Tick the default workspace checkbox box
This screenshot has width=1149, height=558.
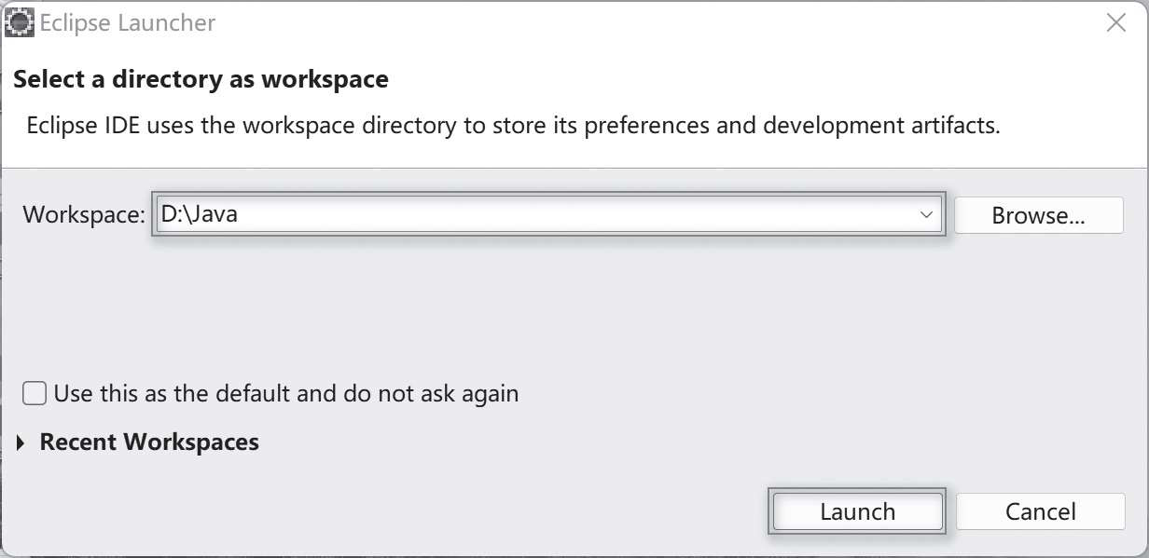click(x=35, y=393)
